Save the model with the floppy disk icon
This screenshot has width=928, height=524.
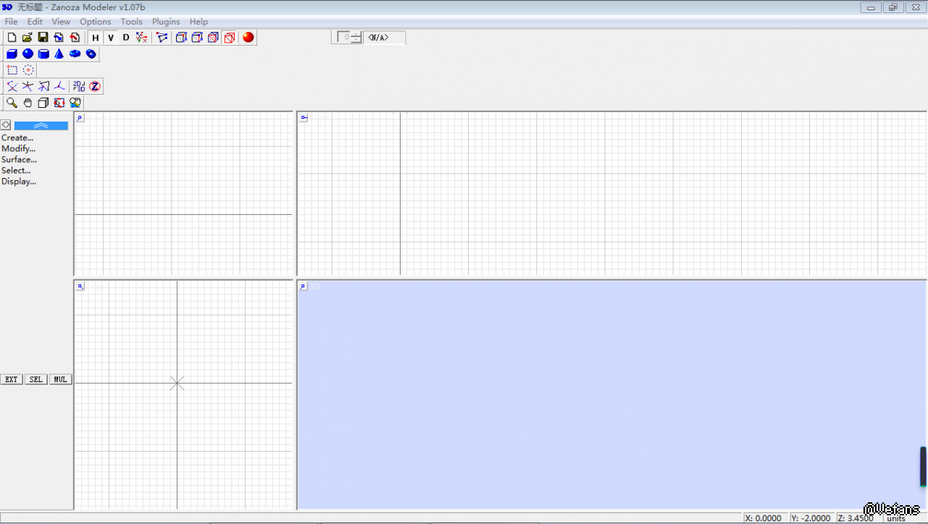(43, 38)
